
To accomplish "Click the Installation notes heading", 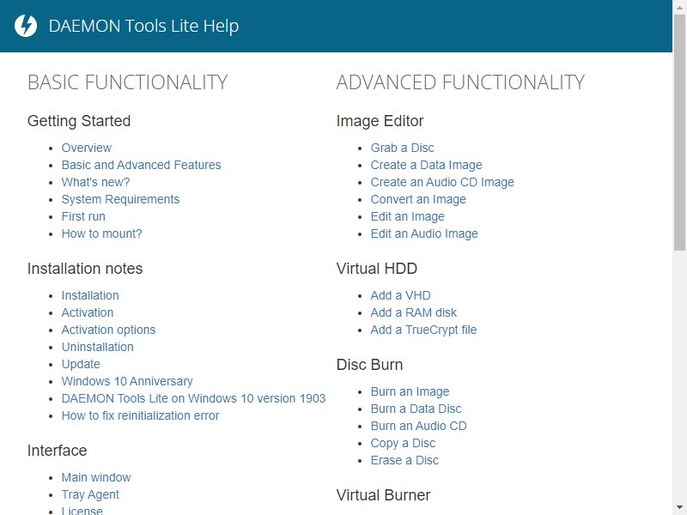I will [85, 269].
